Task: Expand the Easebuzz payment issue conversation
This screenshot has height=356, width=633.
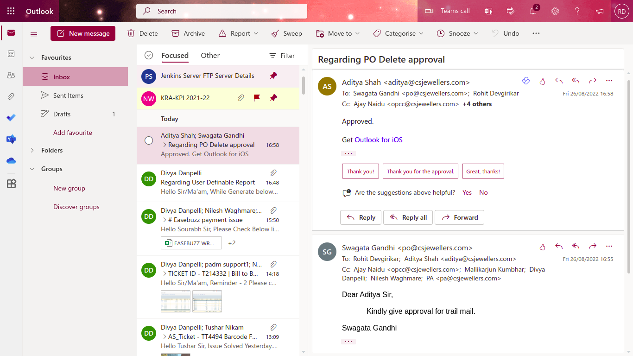Action: click(165, 220)
